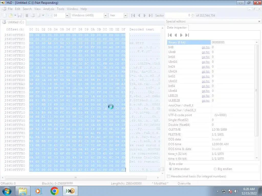Image resolution: width=262 pixels, height=196 pixels.
Task: Click HxD taskbar button
Action: (70, 191)
